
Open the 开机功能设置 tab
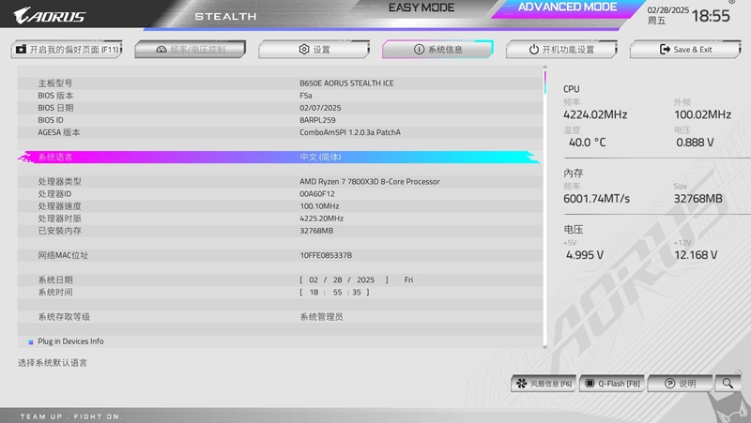coord(561,50)
